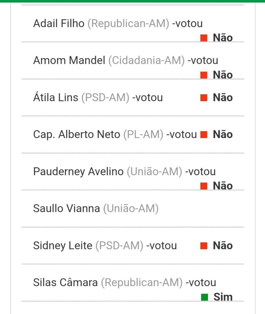Open Cap. Alberto Neto's name
265x314 pixels.
77,135
